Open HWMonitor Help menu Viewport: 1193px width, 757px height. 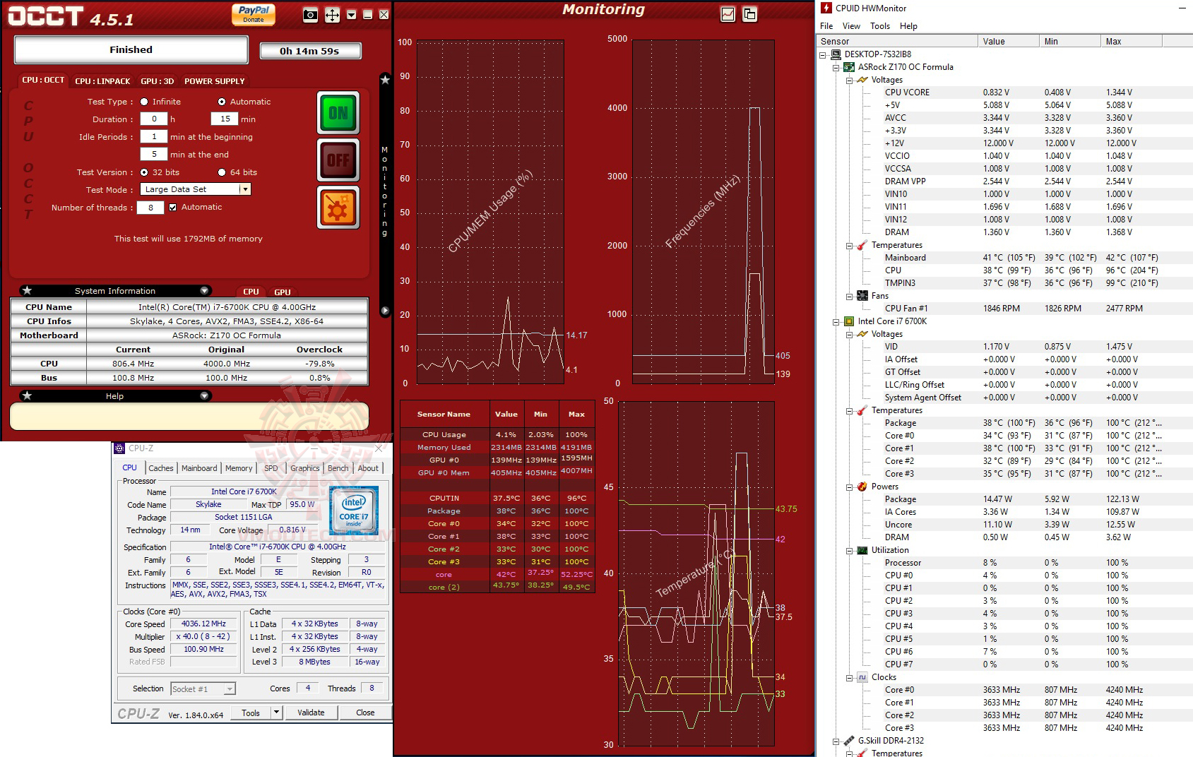pos(908,26)
